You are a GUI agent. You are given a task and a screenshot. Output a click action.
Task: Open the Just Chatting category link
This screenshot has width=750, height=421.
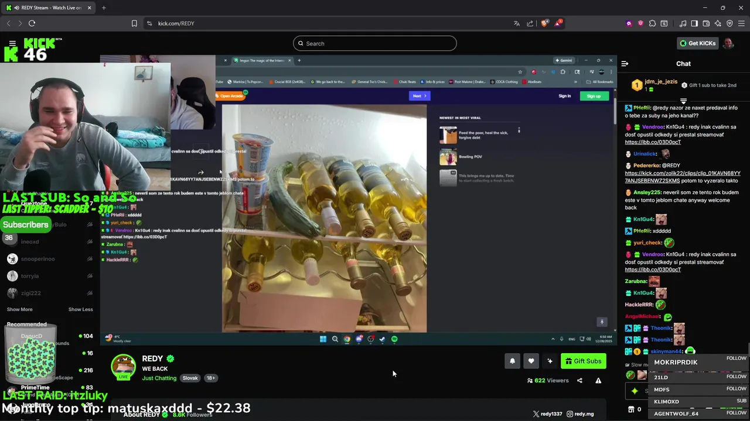coord(159,378)
